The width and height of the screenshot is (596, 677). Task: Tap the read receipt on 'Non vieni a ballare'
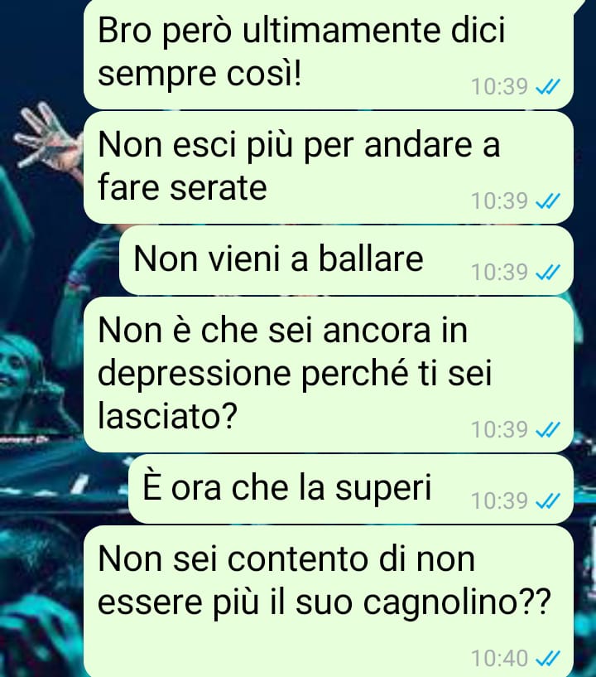pyautogui.click(x=547, y=273)
